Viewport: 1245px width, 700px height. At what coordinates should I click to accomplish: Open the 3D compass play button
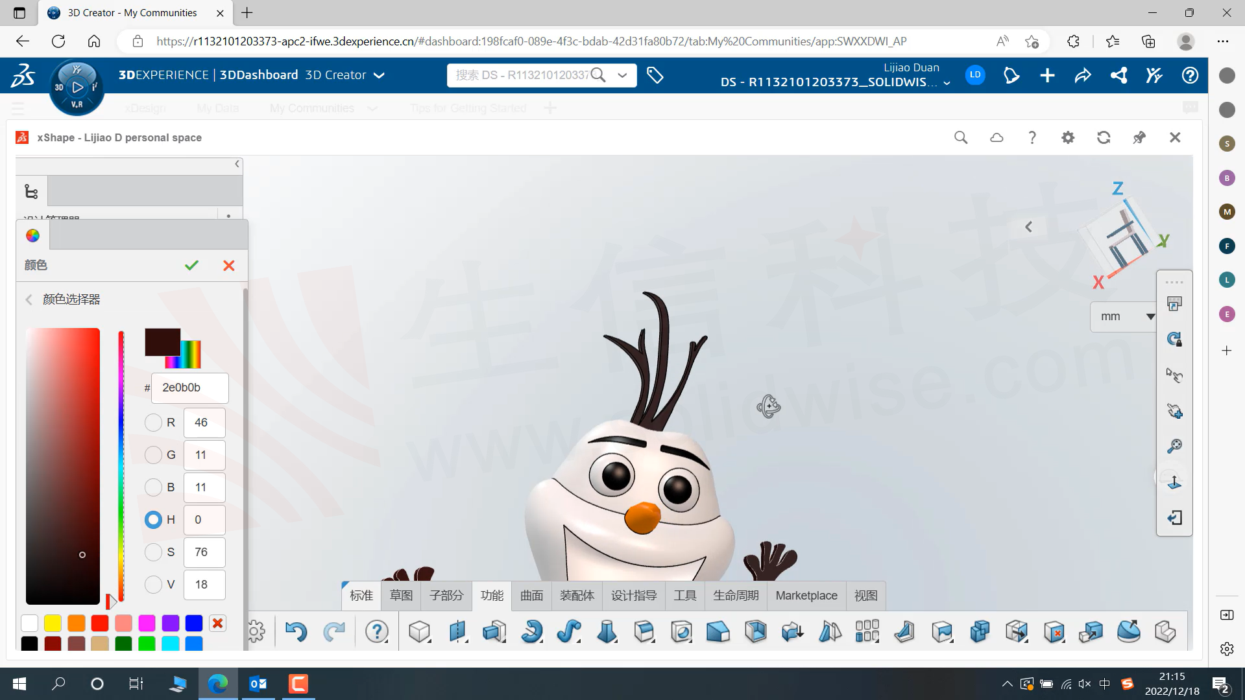[x=77, y=87]
